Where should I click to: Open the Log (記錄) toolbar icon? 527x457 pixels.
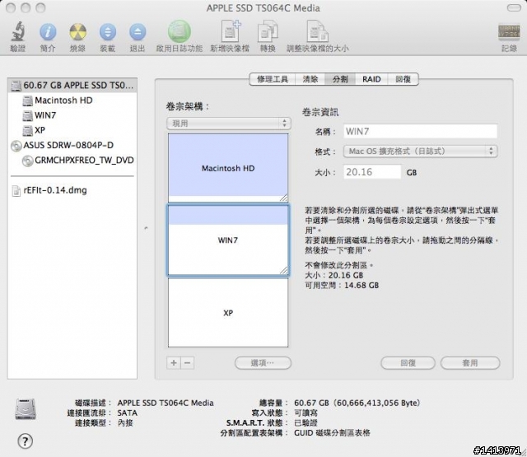click(x=509, y=32)
